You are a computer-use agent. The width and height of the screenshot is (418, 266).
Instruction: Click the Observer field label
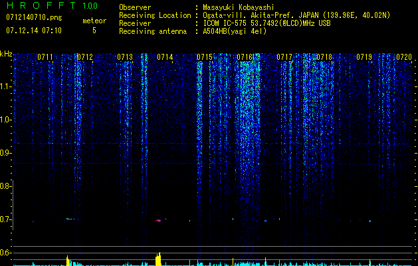135,7
